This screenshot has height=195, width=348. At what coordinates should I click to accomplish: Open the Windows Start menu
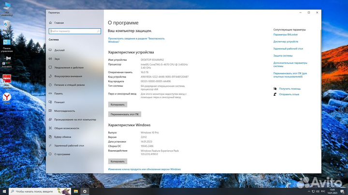click(4, 191)
